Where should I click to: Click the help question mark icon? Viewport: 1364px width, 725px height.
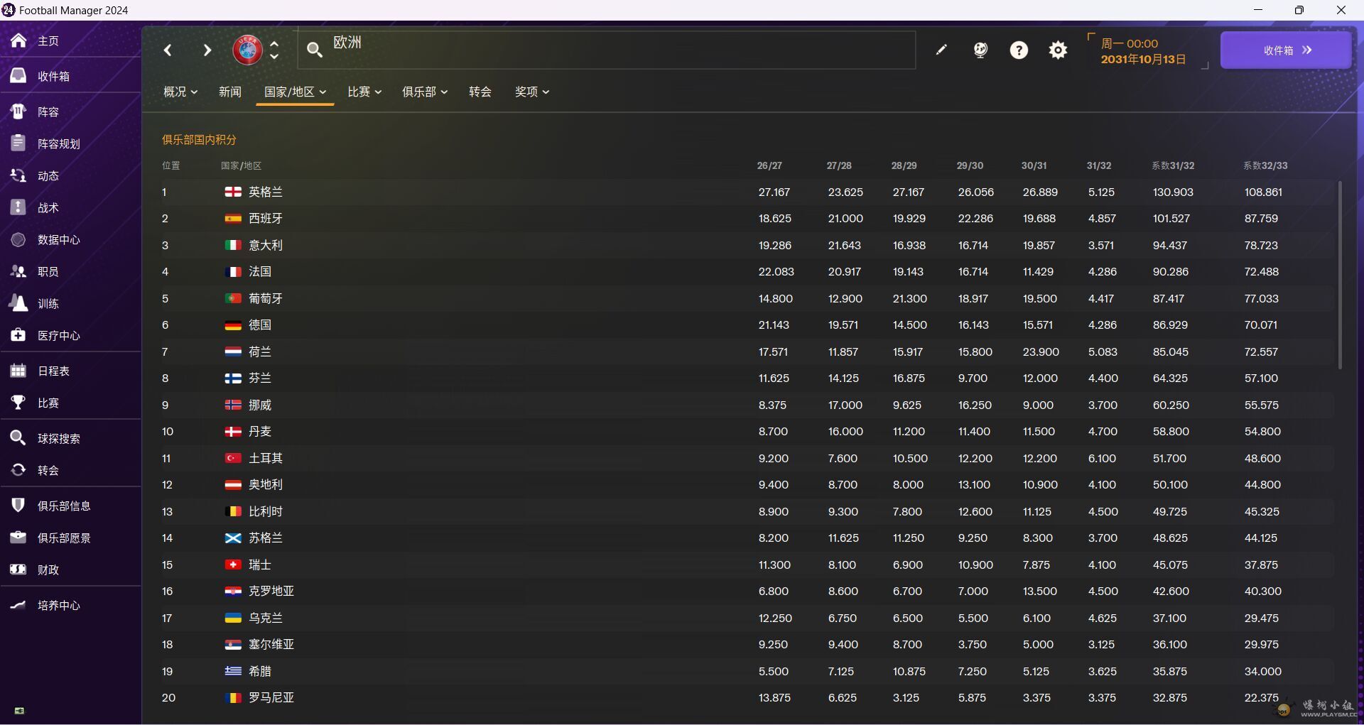click(x=1019, y=50)
